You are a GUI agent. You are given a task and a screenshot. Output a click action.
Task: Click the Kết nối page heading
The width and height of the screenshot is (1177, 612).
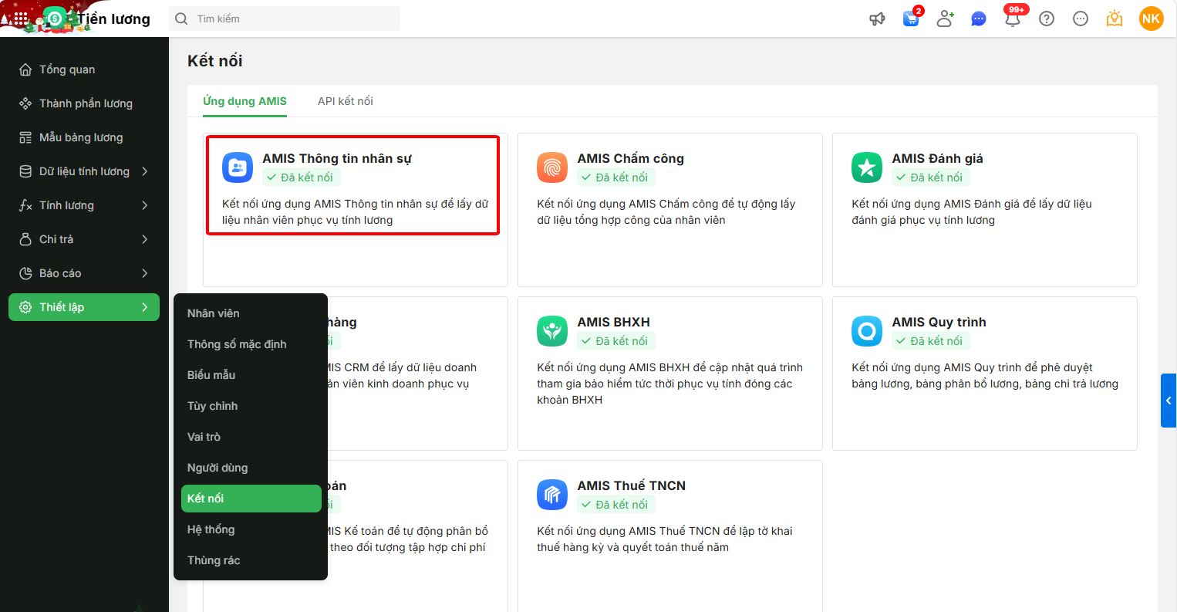[215, 61]
